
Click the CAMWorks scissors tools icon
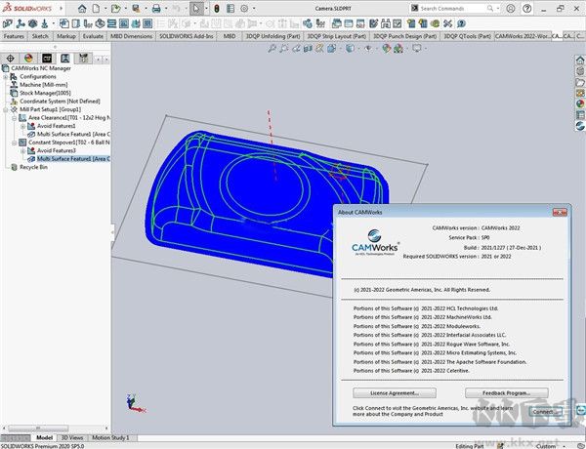tap(447, 23)
